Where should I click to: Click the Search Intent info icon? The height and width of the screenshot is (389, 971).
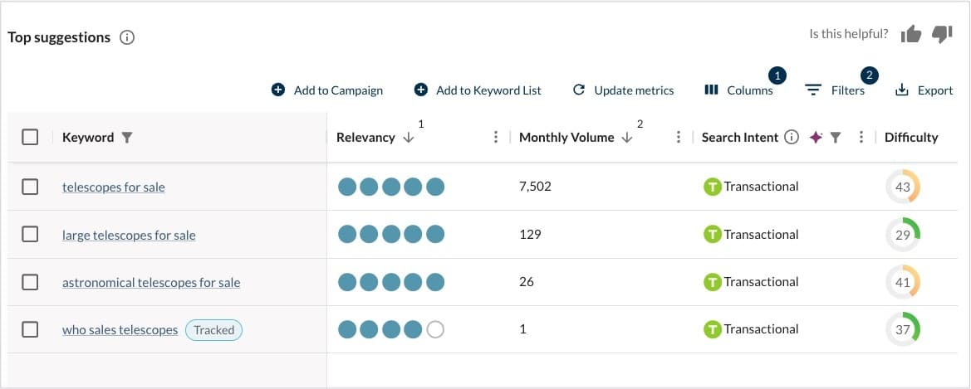click(792, 138)
